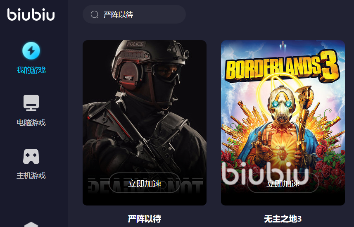Screen dimensions: 354x227
Task: Open the 无主之地3 game title
Action: [283, 219]
